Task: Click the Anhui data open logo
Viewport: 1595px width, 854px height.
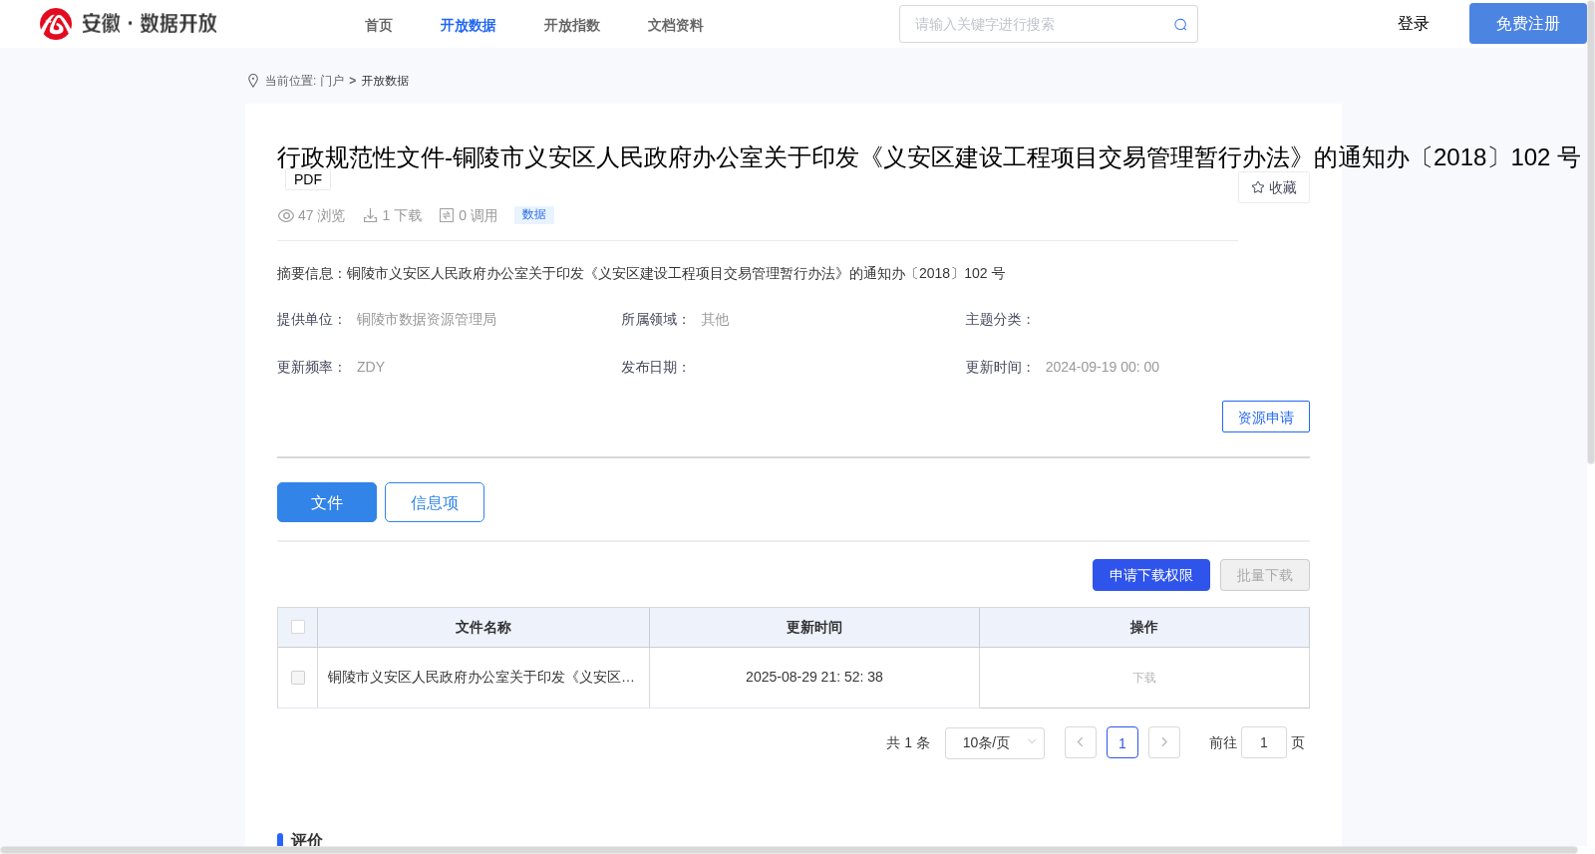Action: pyautogui.click(x=129, y=23)
